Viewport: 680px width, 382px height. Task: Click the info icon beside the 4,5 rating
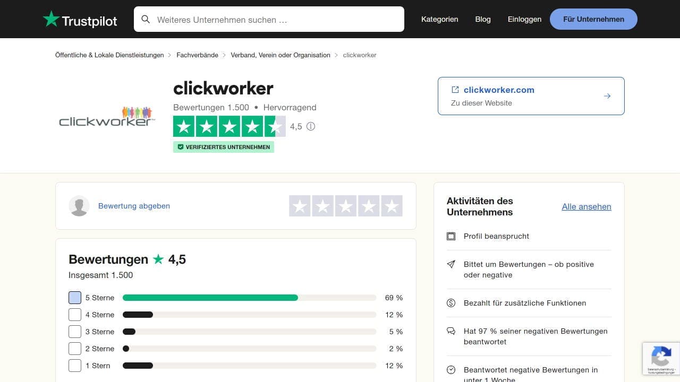pos(311,127)
